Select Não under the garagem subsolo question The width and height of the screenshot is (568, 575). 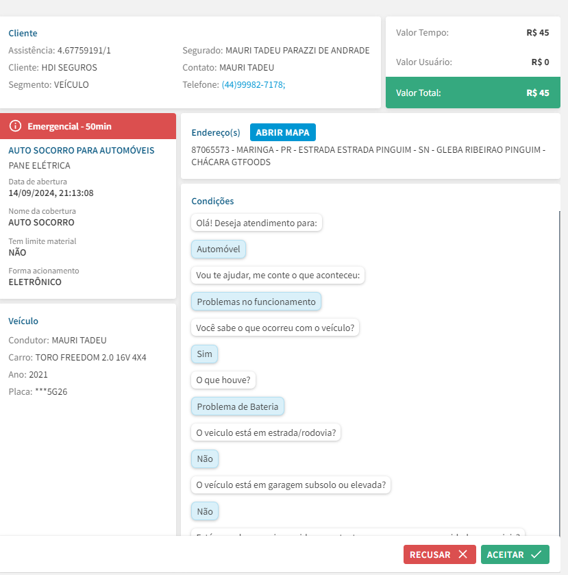(x=205, y=511)
